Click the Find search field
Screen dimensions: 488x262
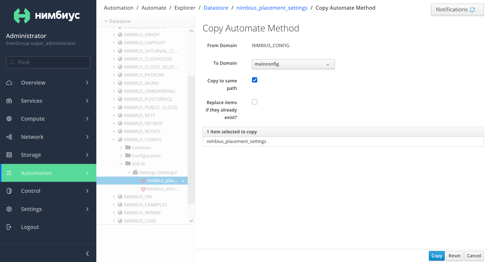click(48, 62)
